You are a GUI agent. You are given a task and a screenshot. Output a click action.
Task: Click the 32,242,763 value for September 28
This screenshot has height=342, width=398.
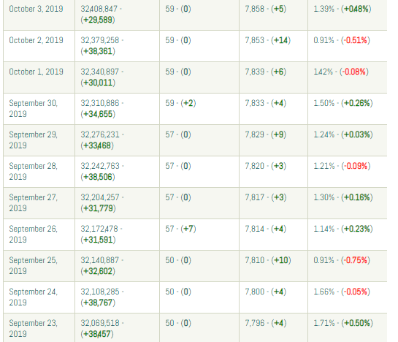coord(100,166)
